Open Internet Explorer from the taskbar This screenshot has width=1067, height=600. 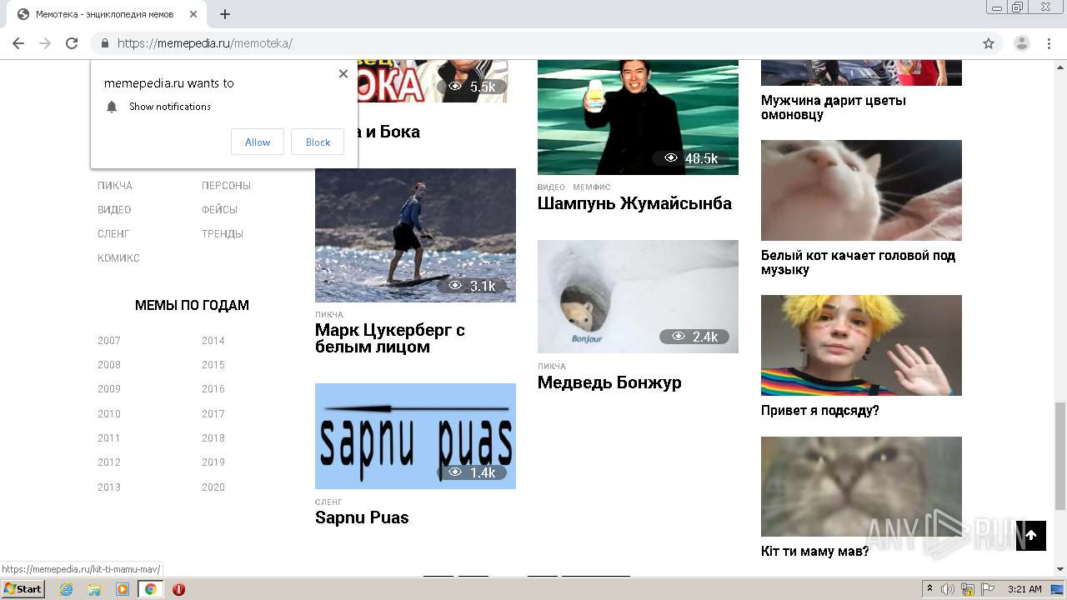tap(66, 589)
